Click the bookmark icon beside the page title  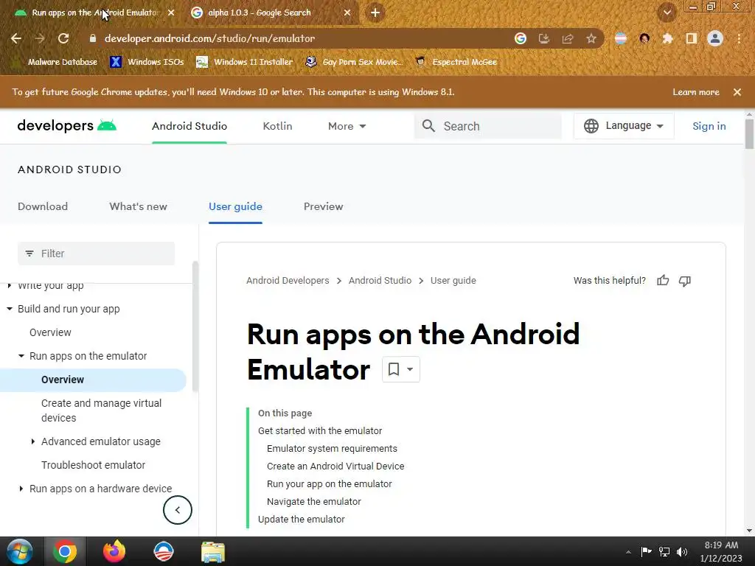(394, 369)
